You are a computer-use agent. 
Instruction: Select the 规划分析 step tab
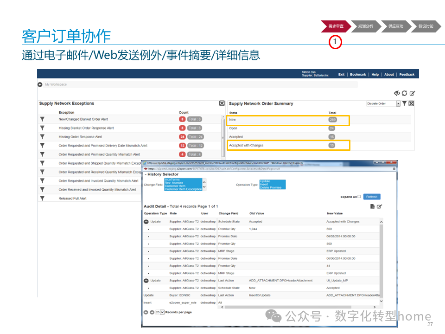click(x=366, y=26)
